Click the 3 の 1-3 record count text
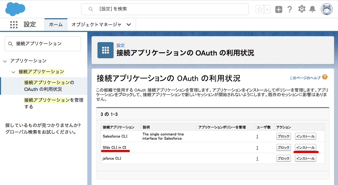 (109, 114)
